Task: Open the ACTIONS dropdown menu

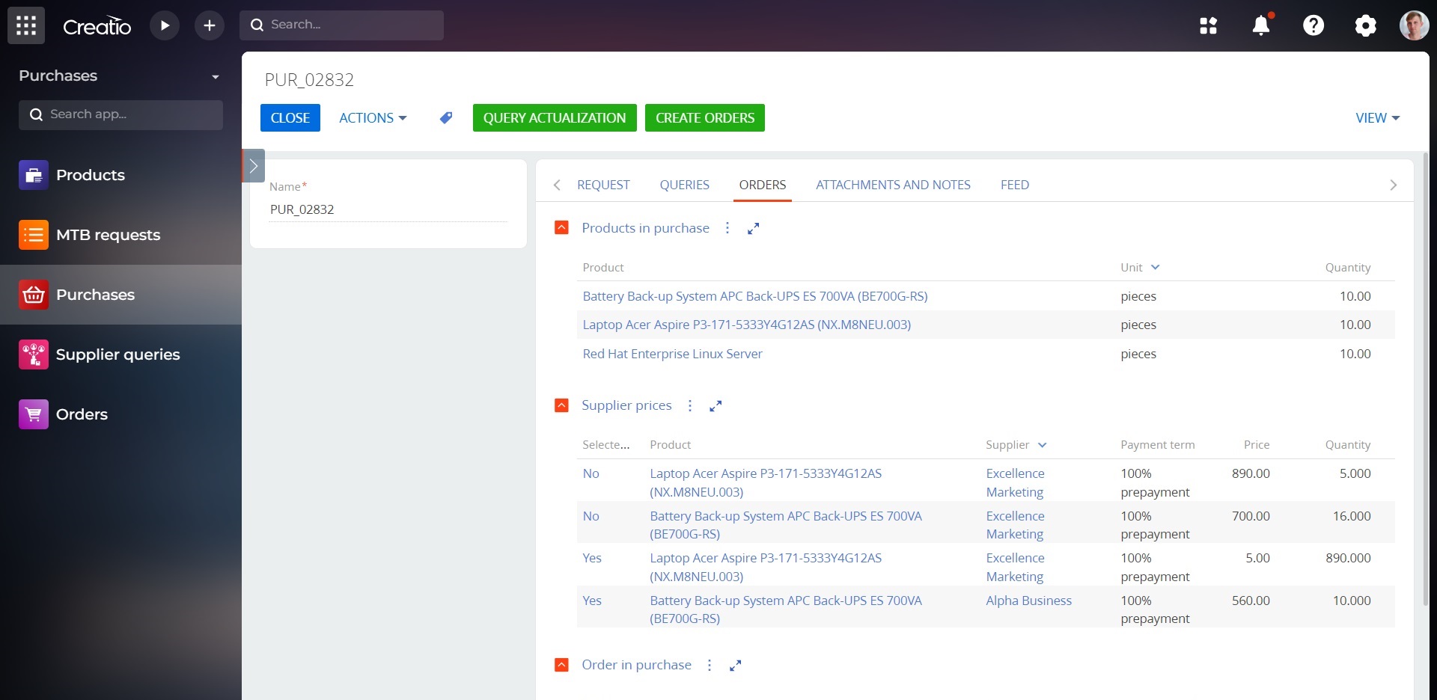Action: (x=373, y=117)
